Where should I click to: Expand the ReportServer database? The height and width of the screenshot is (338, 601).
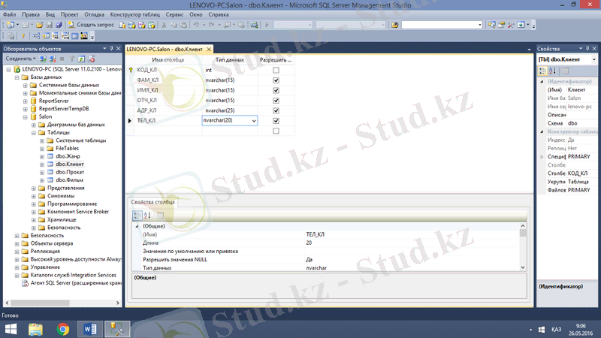tap(26, 101)
